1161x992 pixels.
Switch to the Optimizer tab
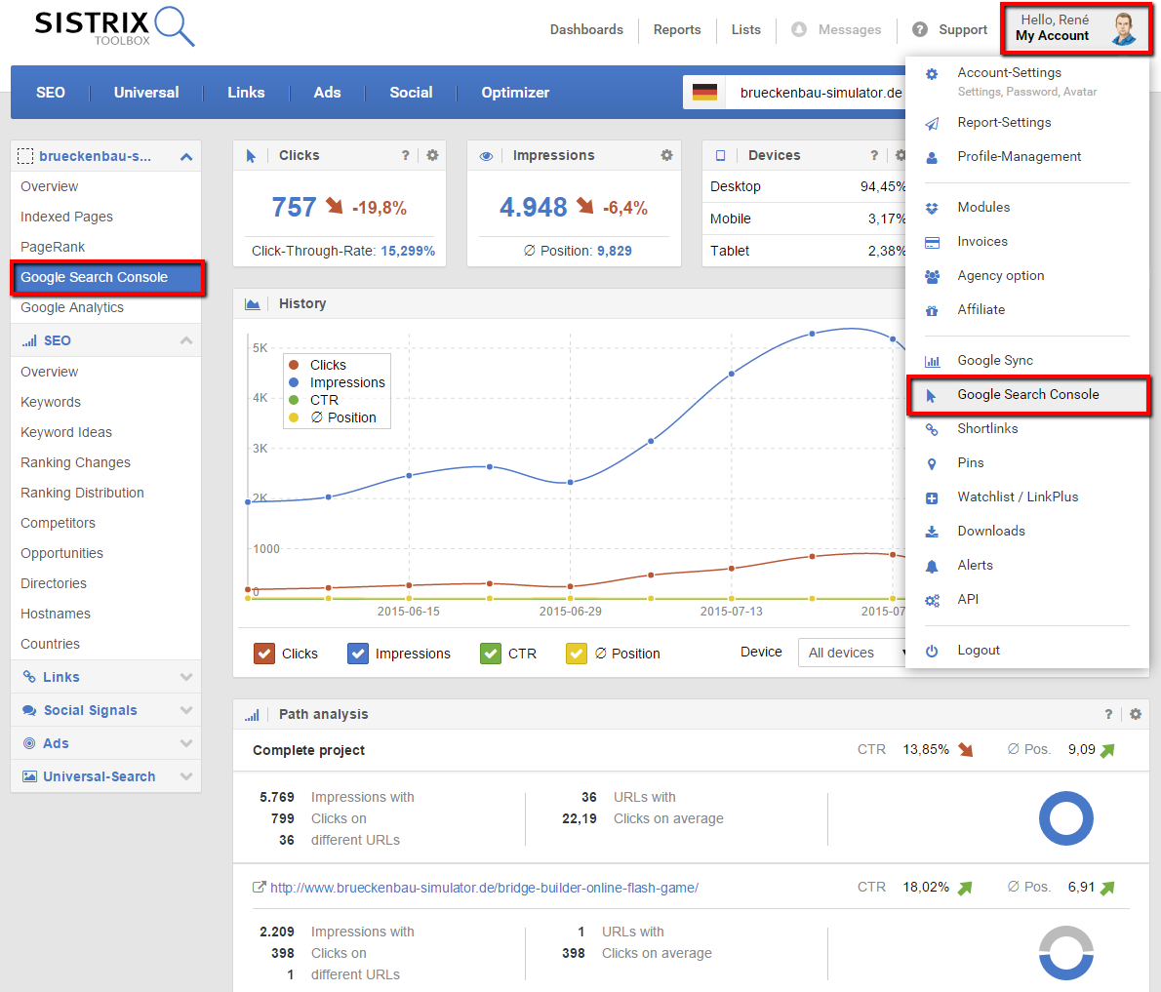pos(515,93)
